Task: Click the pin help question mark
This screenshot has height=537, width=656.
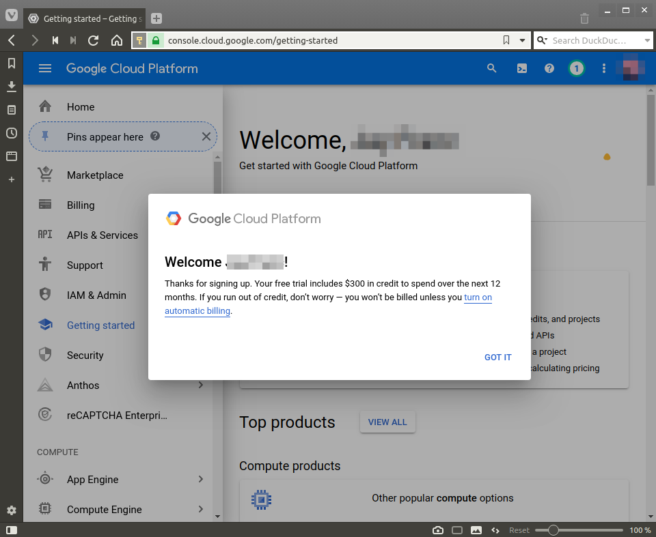Action: [155, 136]
